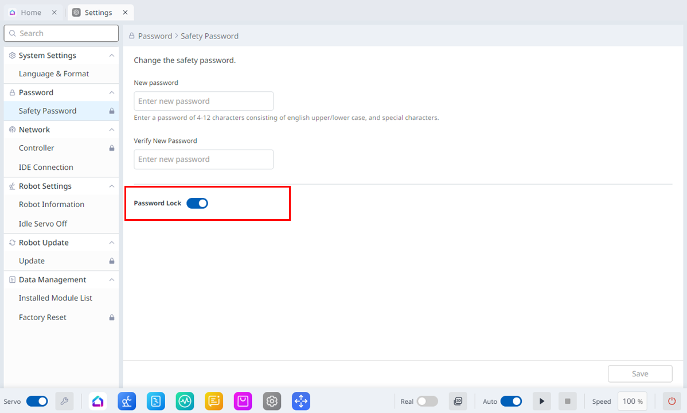Click the wrench tool icon beside Servo
The width and height of the screenshot is (687, 413).
coord(64,402)
